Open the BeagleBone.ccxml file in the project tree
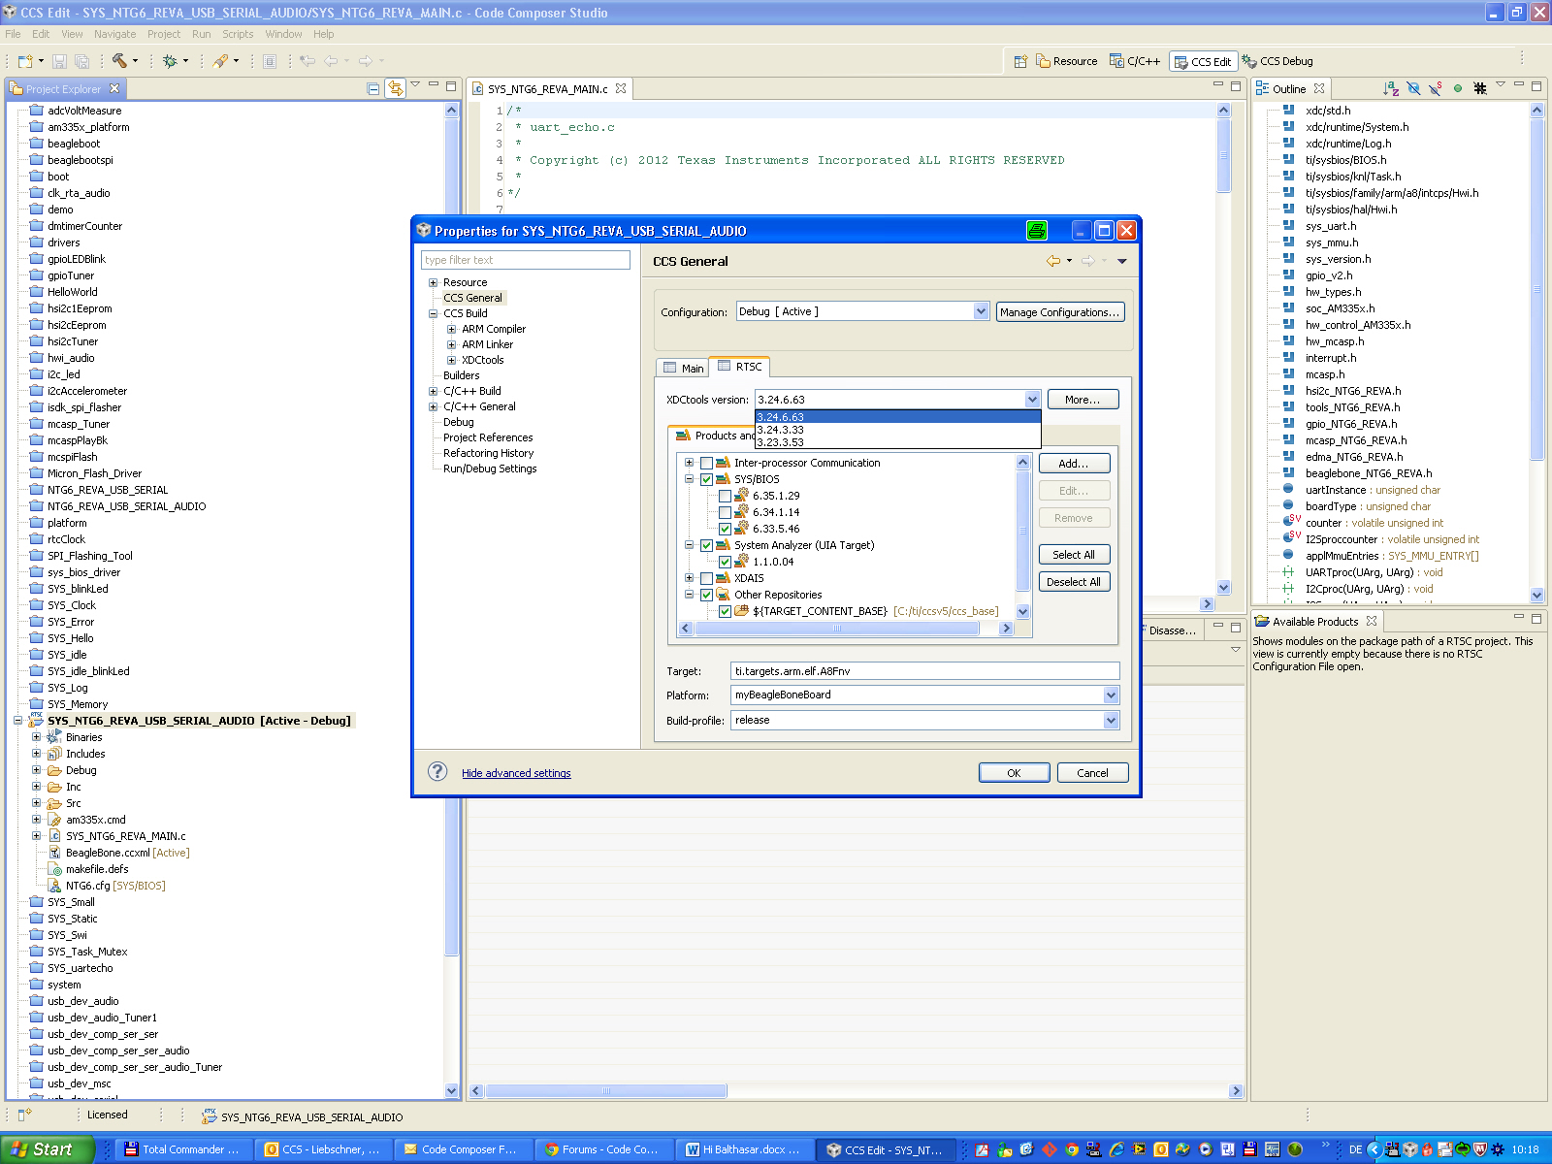Image resolution: width=1552 pixels, height=1164 pixels. click(x=108, y=853)
